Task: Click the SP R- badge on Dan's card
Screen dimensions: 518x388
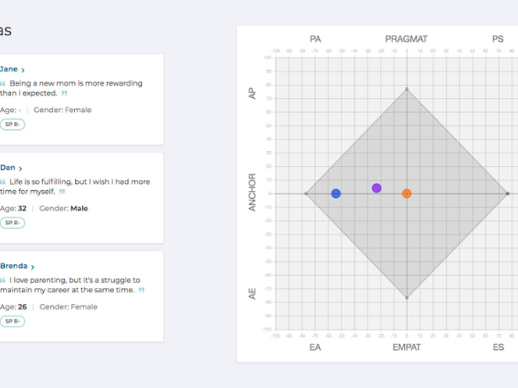Action: 12,223
